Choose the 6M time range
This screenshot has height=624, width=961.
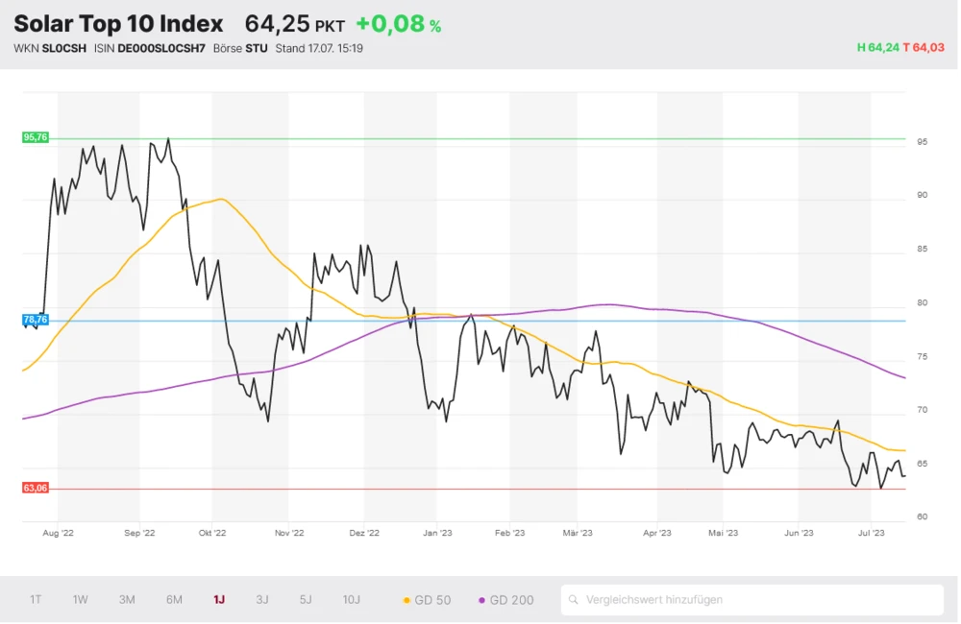pos(174,600)
